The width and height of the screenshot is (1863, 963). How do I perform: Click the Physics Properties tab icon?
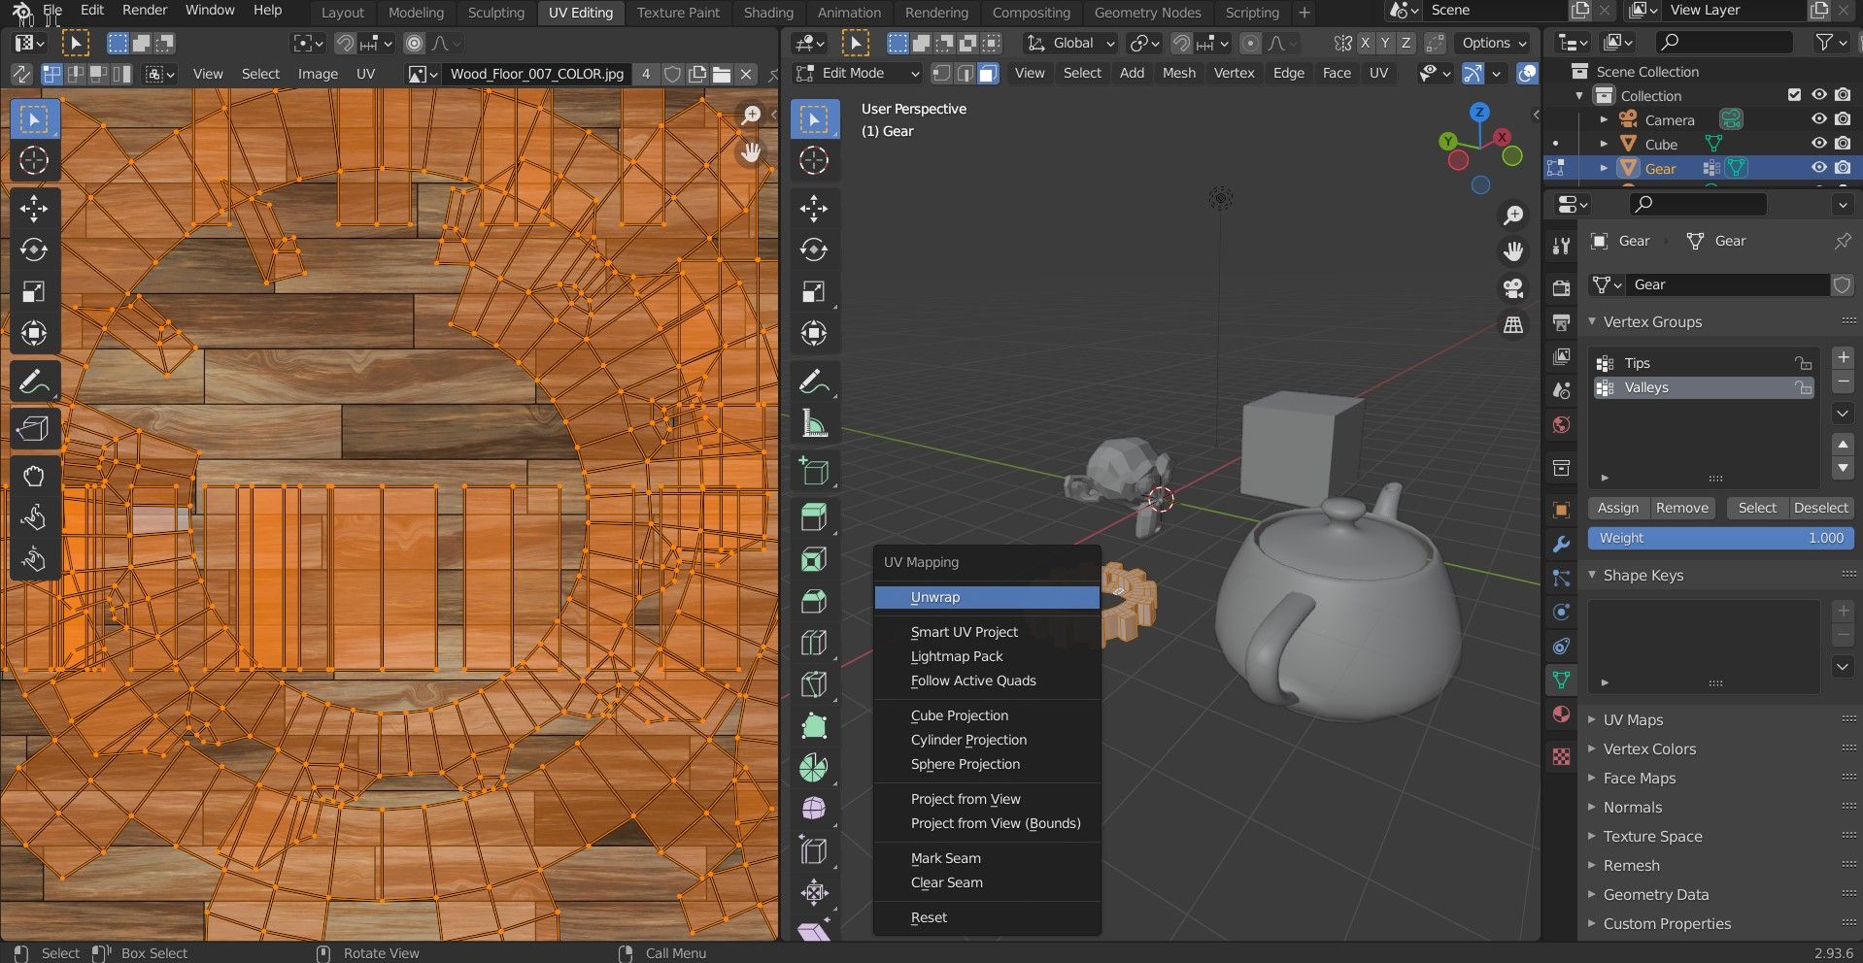coord(1561,612)
